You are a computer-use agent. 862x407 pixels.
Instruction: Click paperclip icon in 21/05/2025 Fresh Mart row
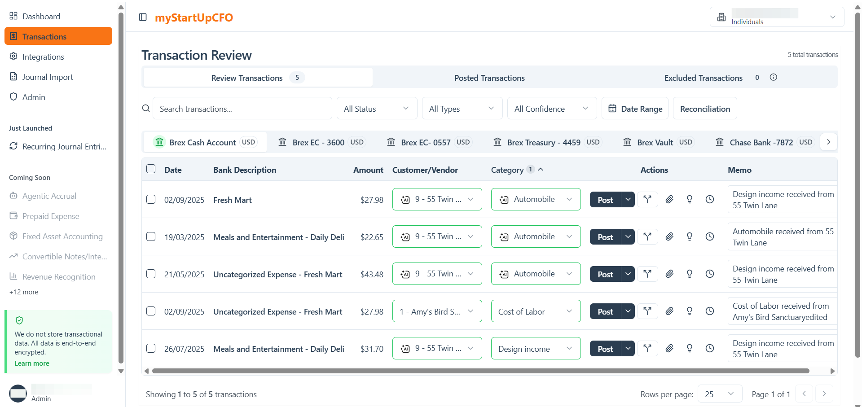pos(669,274)
